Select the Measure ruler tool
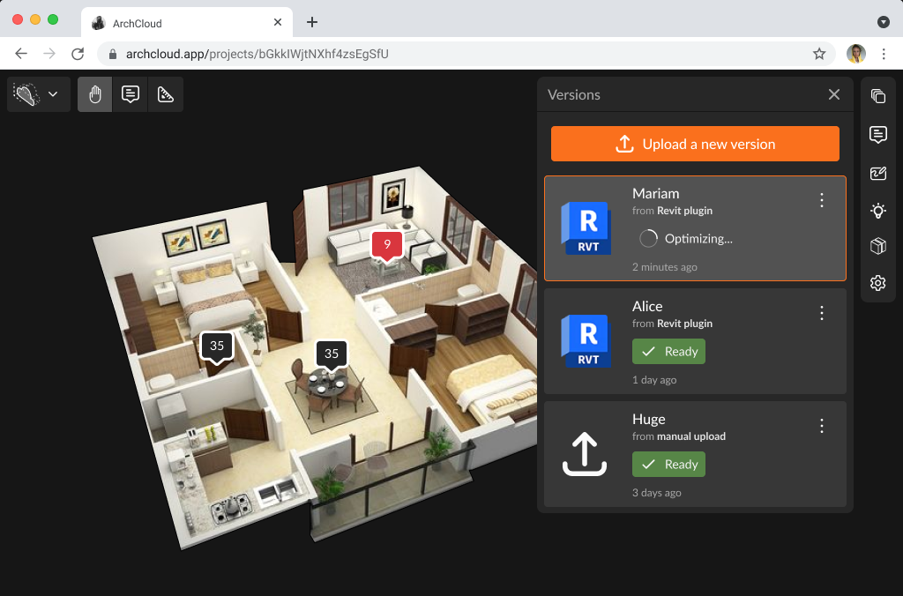The height and width of the screenshot is (596, 903). click(165, 93)
